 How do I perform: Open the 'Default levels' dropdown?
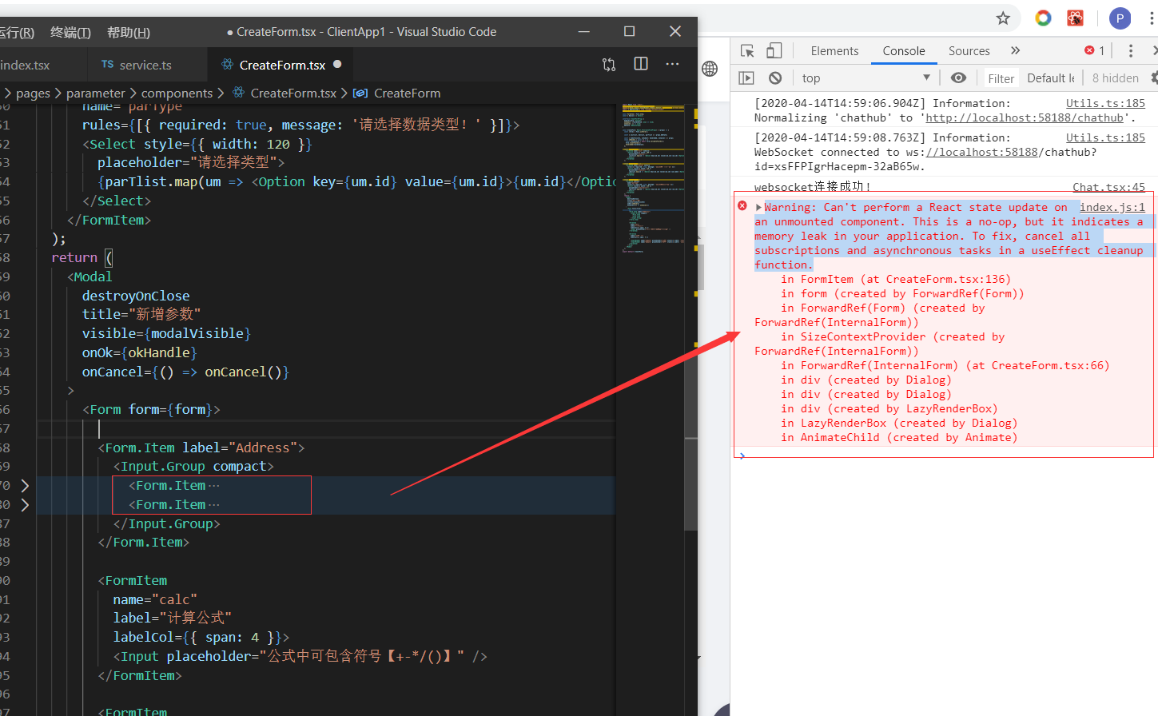[1049, 77]
